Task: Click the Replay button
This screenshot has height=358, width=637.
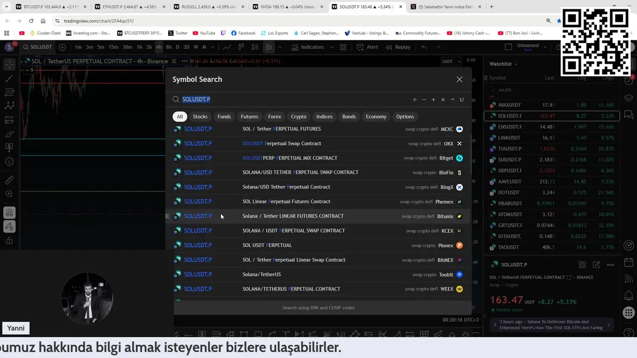Action: 398,47
